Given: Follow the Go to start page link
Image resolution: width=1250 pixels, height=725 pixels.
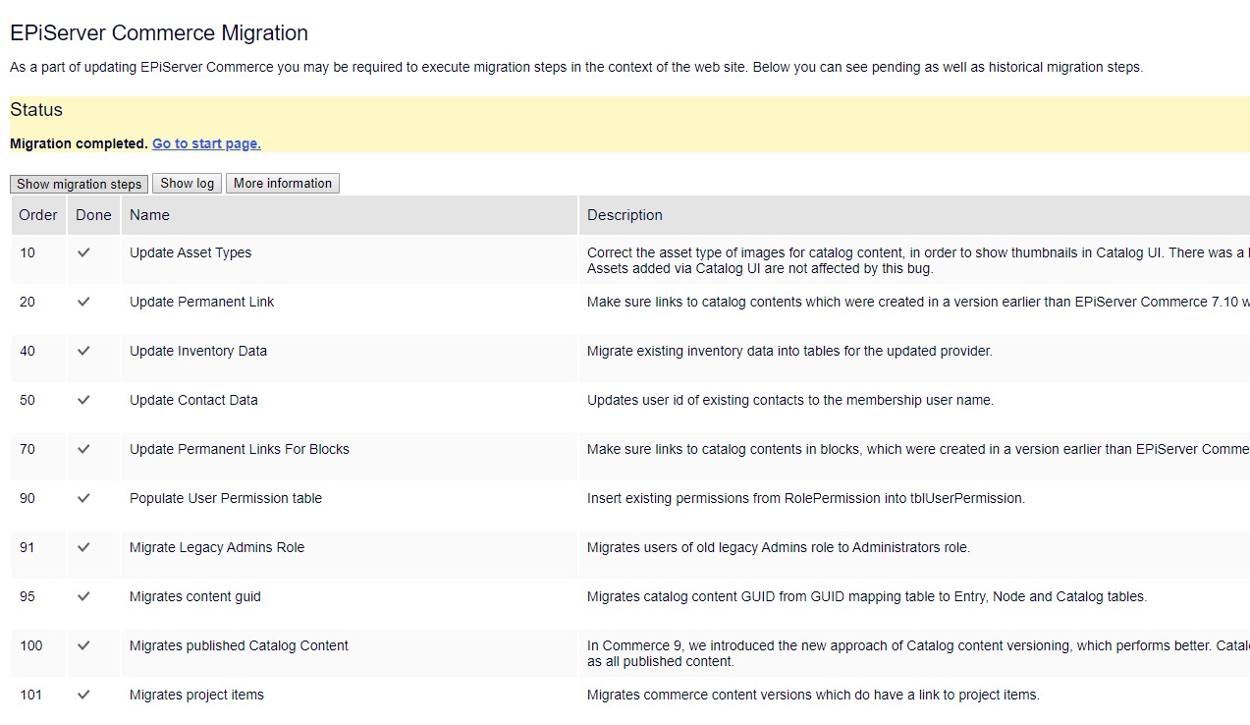Looking at the screenshot, I should point(206,143).
